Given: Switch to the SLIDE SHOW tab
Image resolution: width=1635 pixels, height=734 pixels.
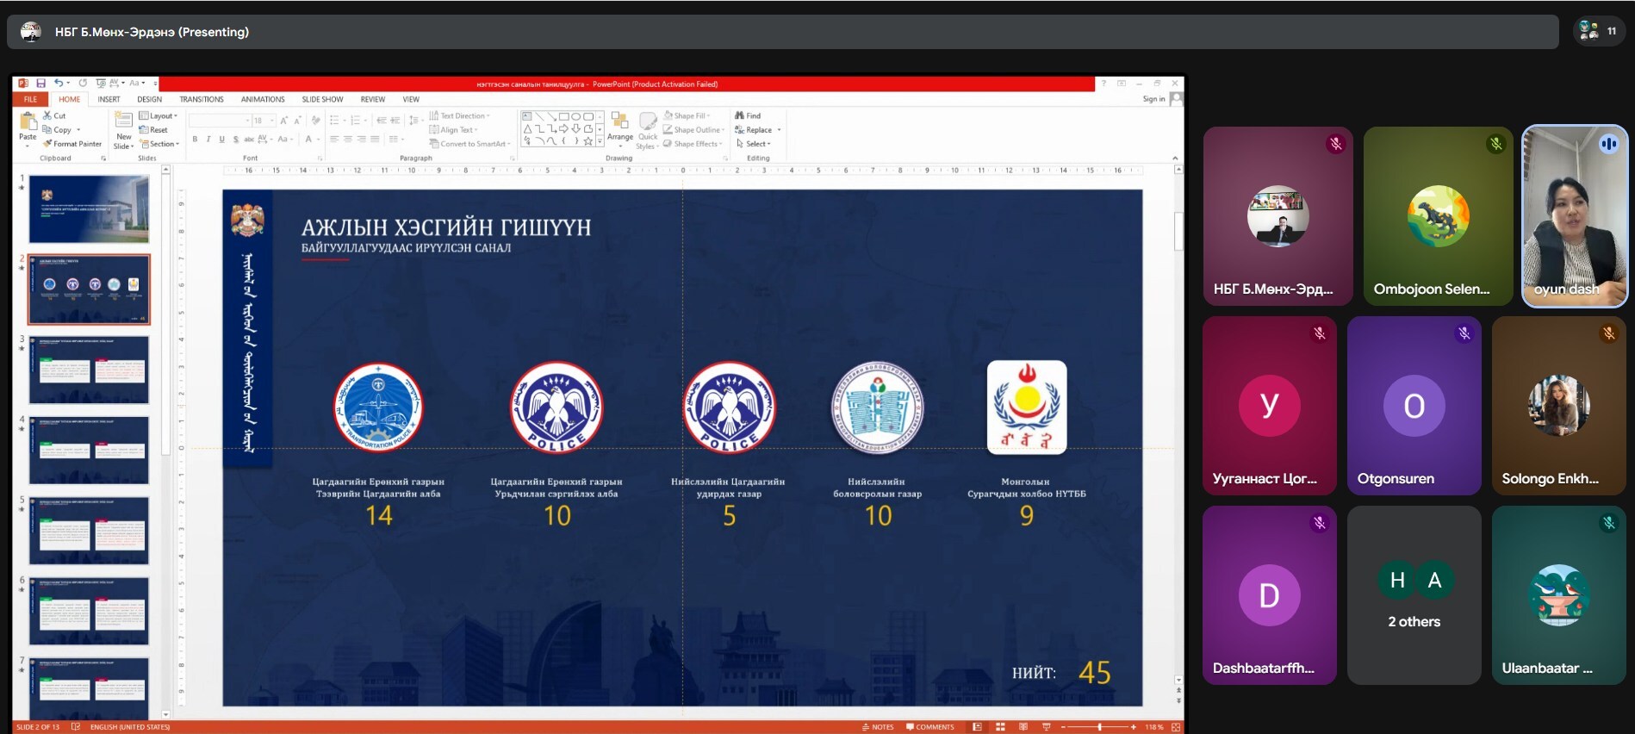Looking at the screenshot, I should pyautogui.click(x=322, y=100).
